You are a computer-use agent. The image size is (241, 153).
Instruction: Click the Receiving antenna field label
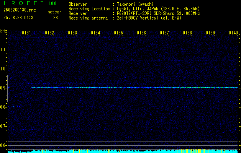click(x=88, y=18)
